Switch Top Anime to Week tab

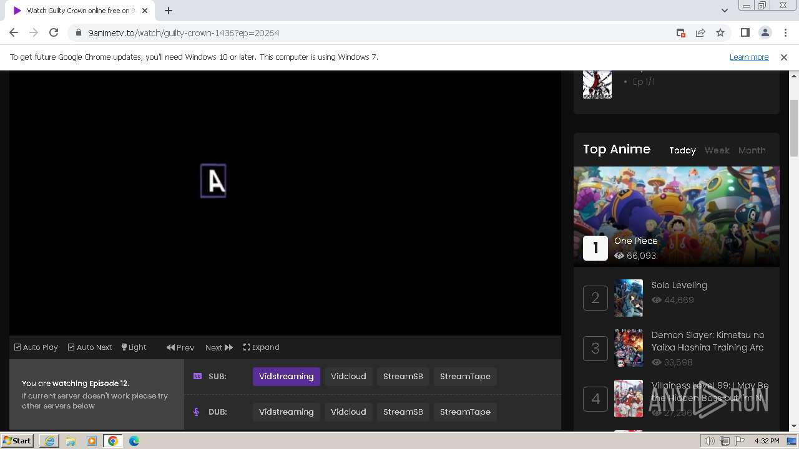click(717, 150)
